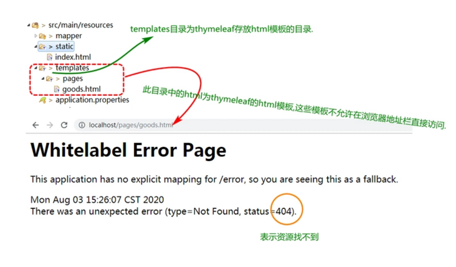Expand the mapper folder arrow
Screen dimensions: 456x267
[36, 36]
